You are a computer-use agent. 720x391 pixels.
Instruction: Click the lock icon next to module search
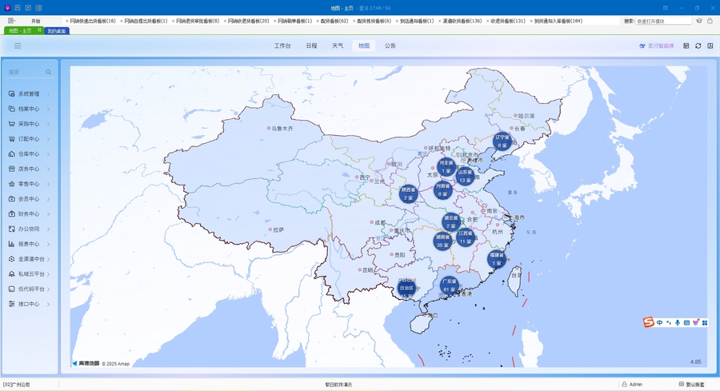click(710, 21)
